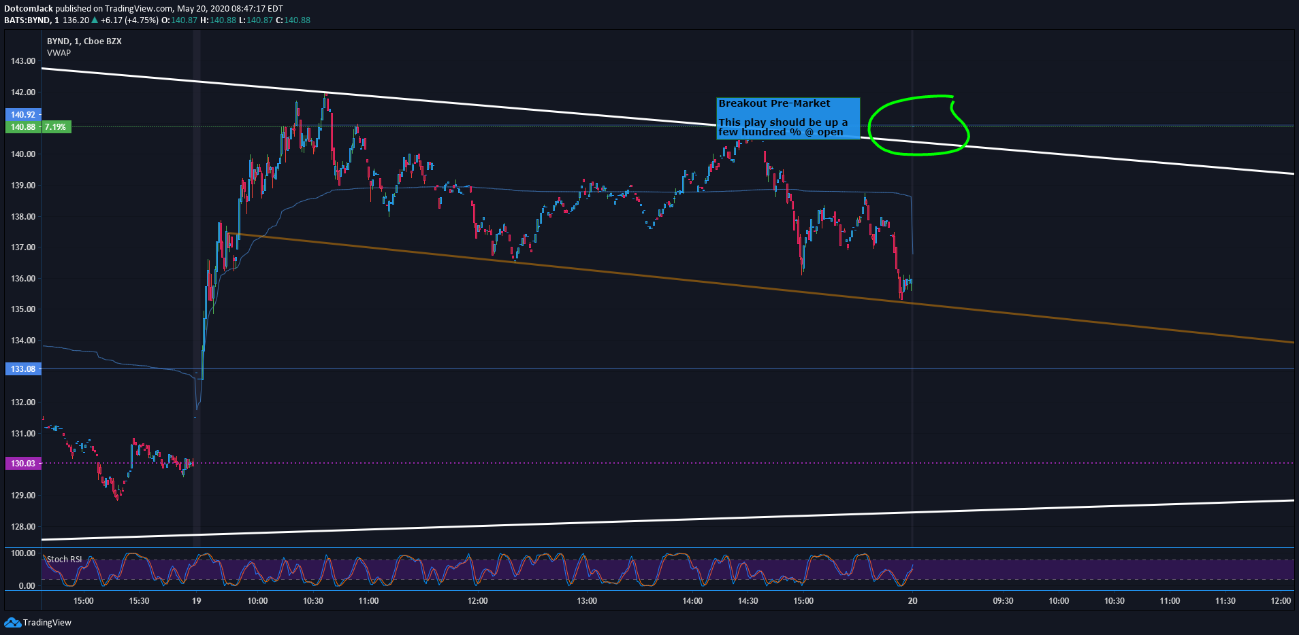Click the 133.08 price level label
The image size is (1299, 635).
pos(23,369)
